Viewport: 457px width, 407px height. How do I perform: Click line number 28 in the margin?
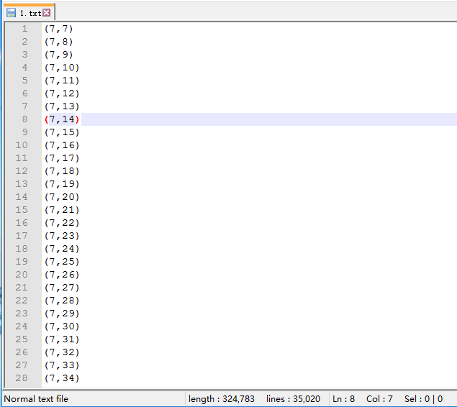pyautogui.click(x=22, y=378)
